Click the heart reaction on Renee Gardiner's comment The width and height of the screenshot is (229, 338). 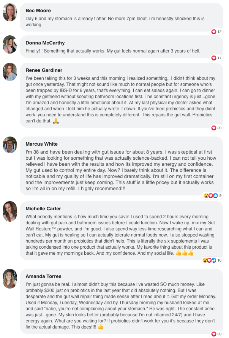(x=214, y=128)
